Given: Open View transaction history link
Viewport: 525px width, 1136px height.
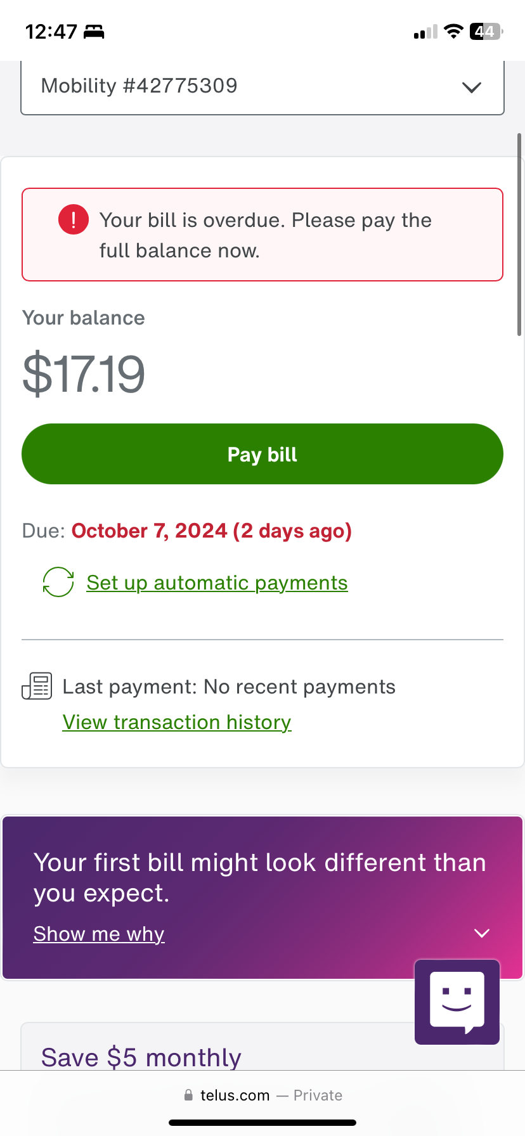Looking at the screenshot, I should coord(177,722).
